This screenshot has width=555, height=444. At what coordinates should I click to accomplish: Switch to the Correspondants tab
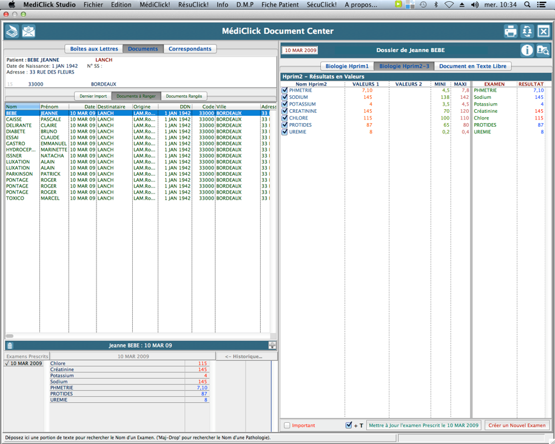tap(190, 49)
